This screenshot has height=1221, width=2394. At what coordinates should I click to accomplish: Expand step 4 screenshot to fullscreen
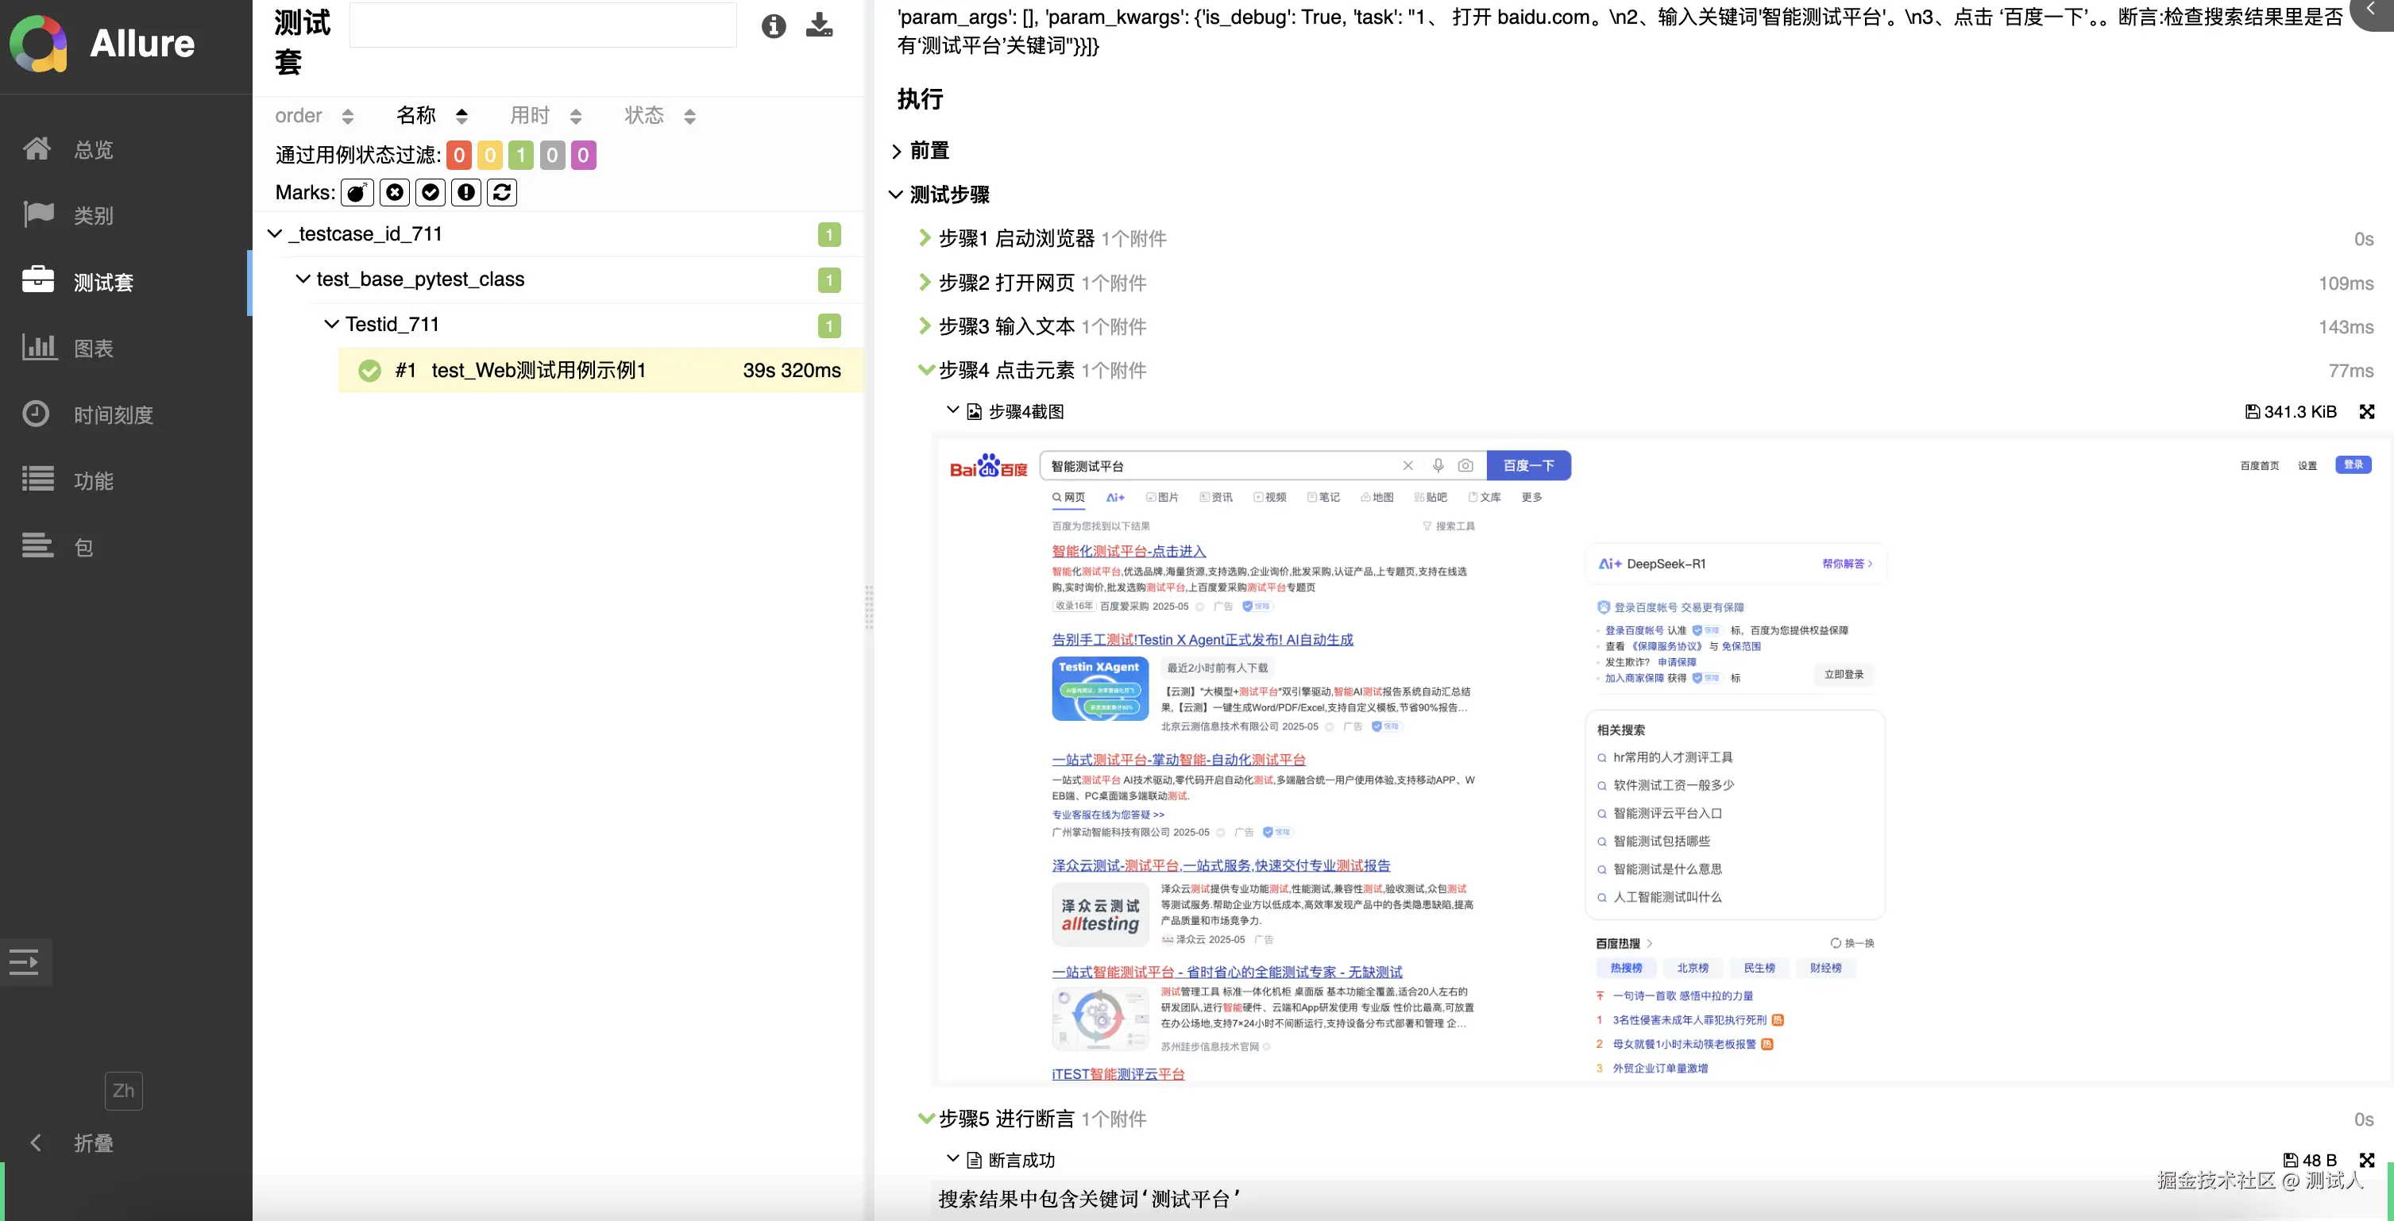coord(2367,412)
